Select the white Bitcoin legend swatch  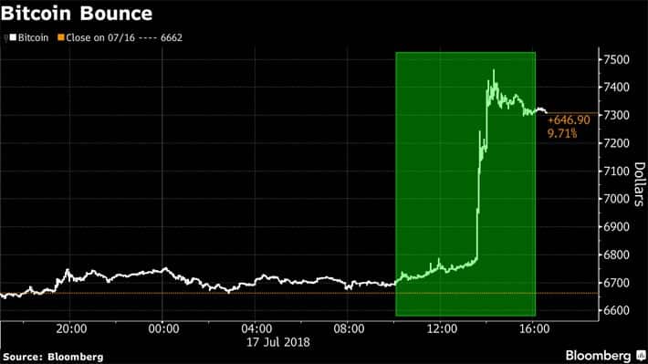13,37
